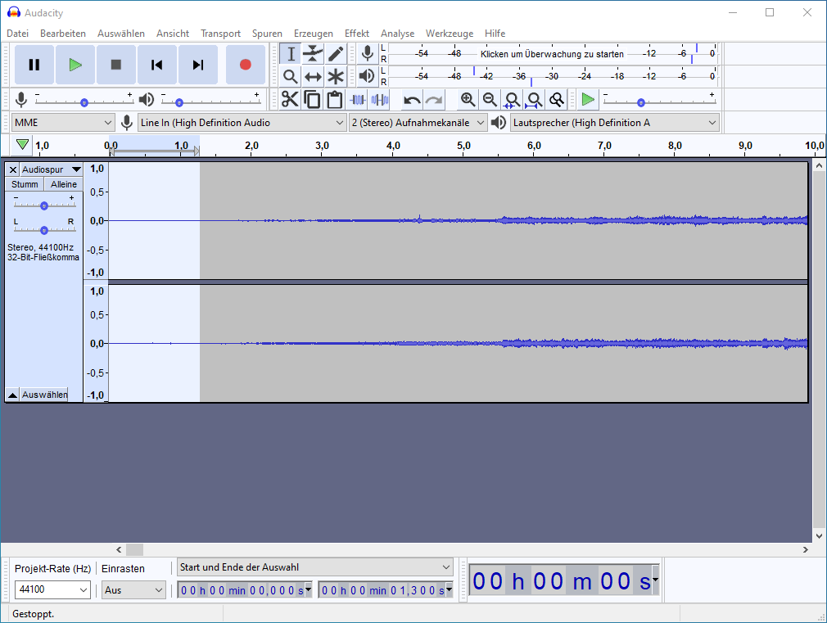827x623 pixels.
Task: Open the Spuren menu
Action: [x=267, y=34]
